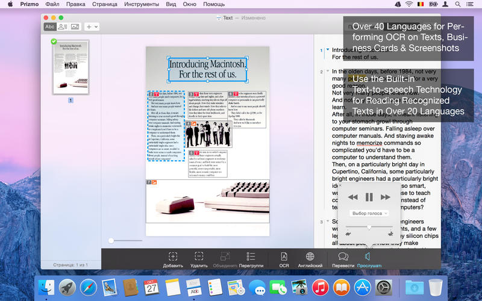This screenshot has height=301, width=482.
Task: Click the disabled Объединить merge tool
Action: tap(225, 259)
